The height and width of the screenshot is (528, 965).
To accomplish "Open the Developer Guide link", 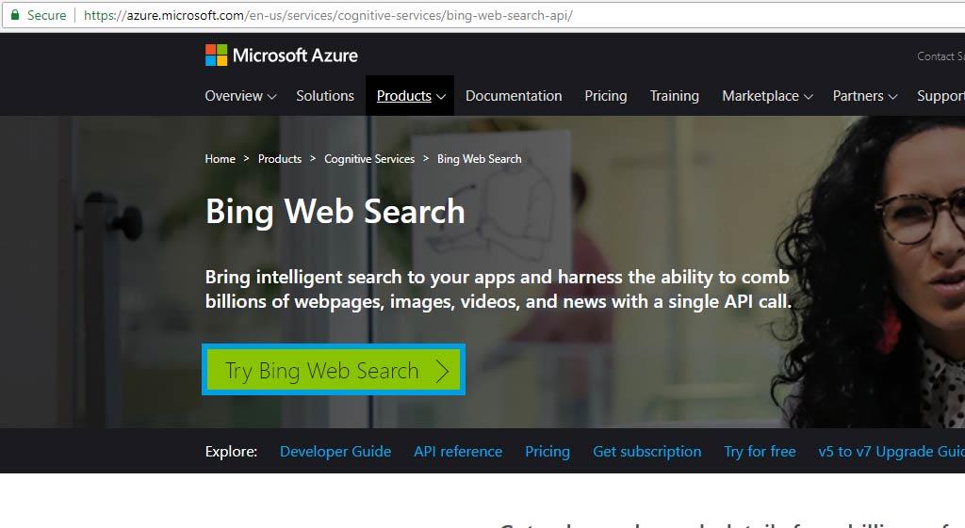I will [x=335, y=452].
